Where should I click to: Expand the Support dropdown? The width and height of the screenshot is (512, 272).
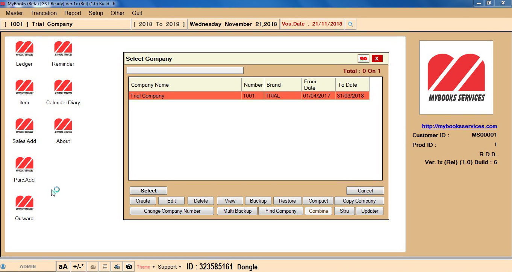coord(170,267)
